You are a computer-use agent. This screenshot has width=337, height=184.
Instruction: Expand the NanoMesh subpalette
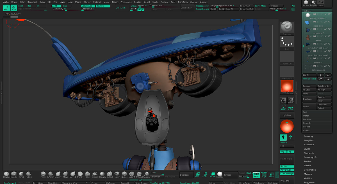tap(309, 145)
